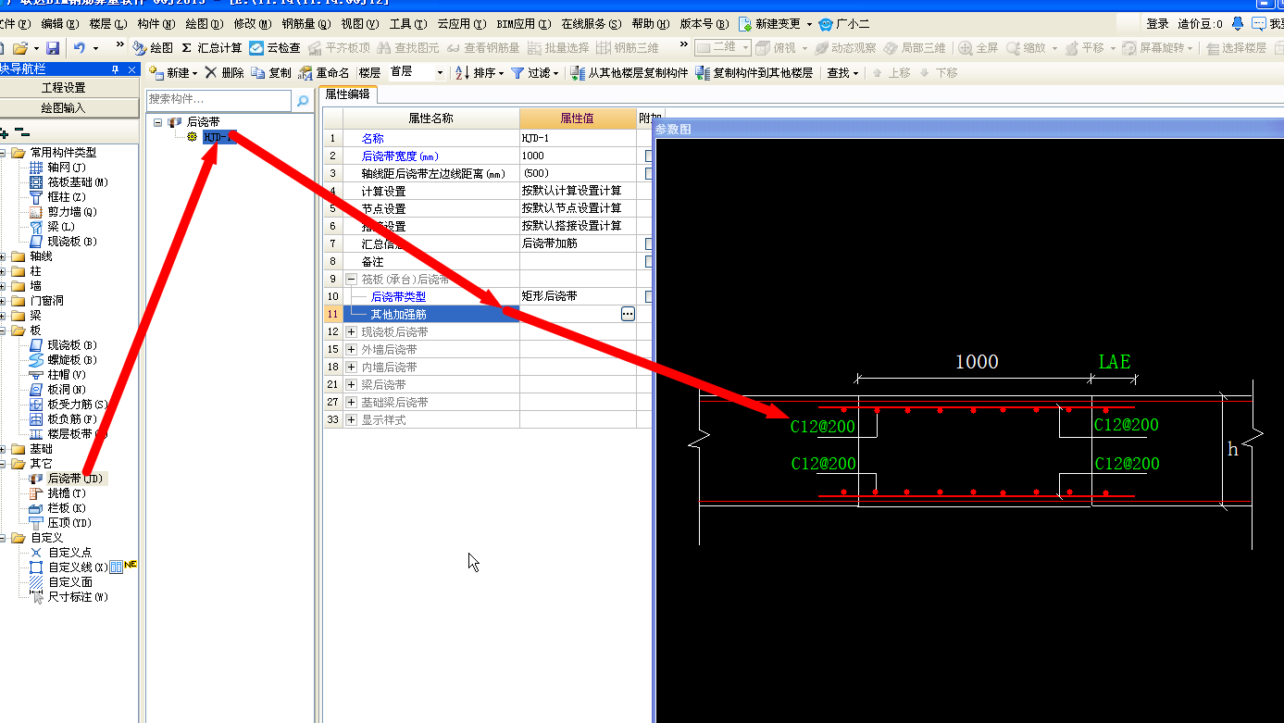Select 螺旋板(B) spiral slab item
The height and width of the screenshot is (723, 1284).
point(71,359)
